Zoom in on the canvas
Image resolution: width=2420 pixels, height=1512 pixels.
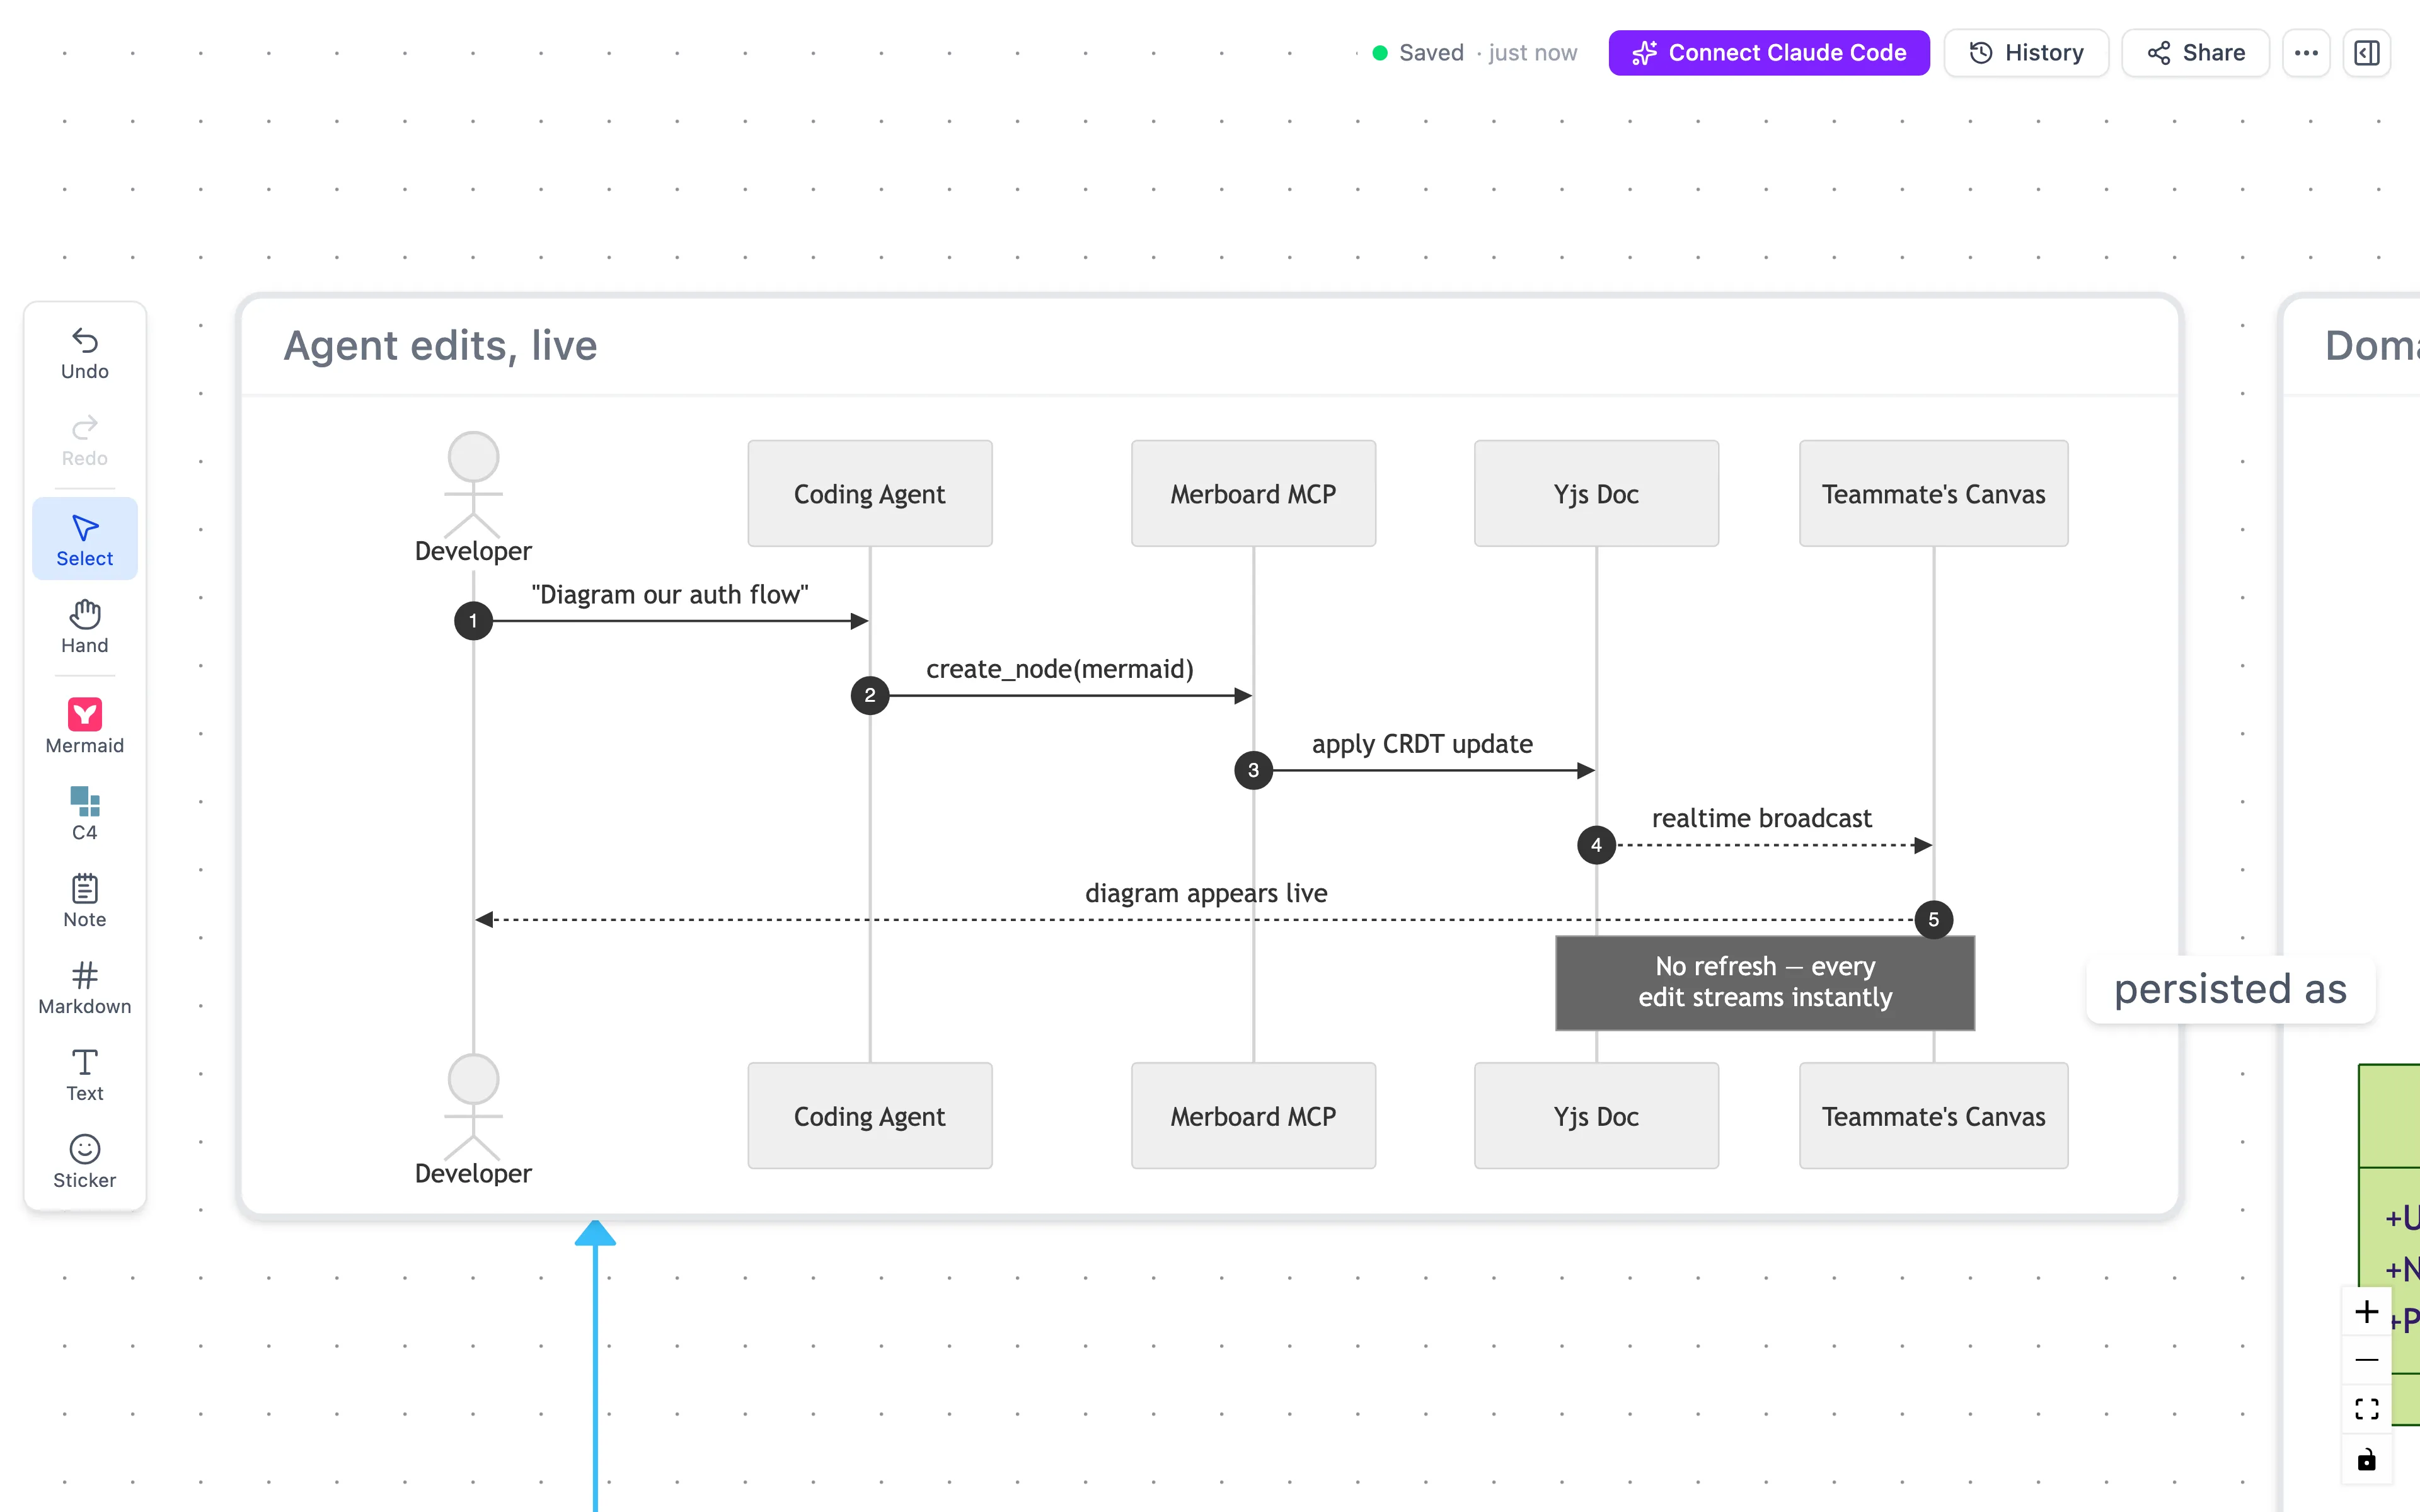pos(2366,1311)
